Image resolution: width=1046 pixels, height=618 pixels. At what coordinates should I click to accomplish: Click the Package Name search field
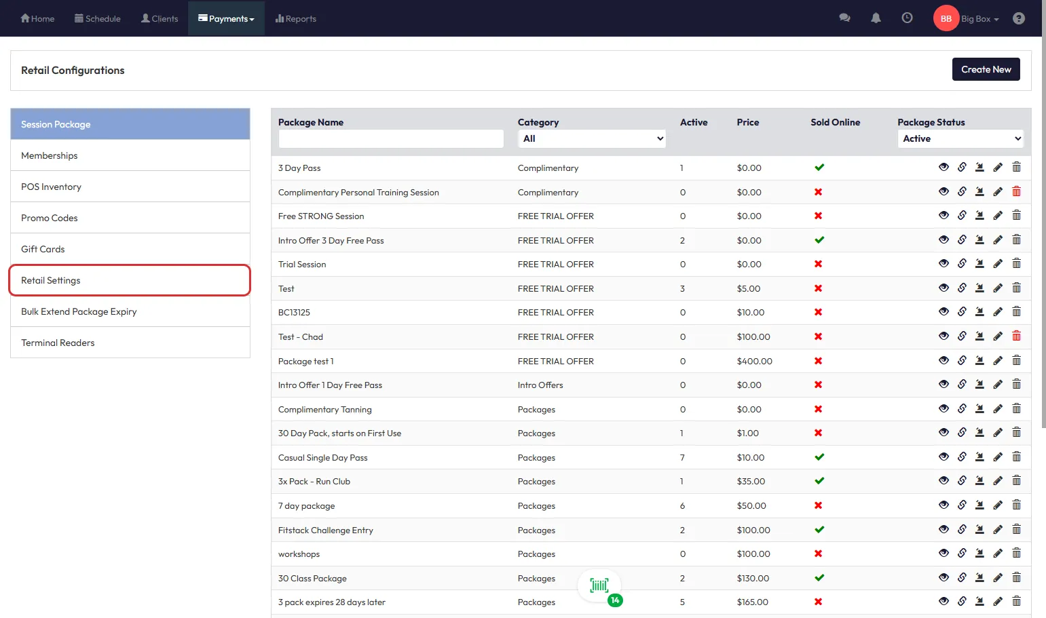click(x=391, y=138)
